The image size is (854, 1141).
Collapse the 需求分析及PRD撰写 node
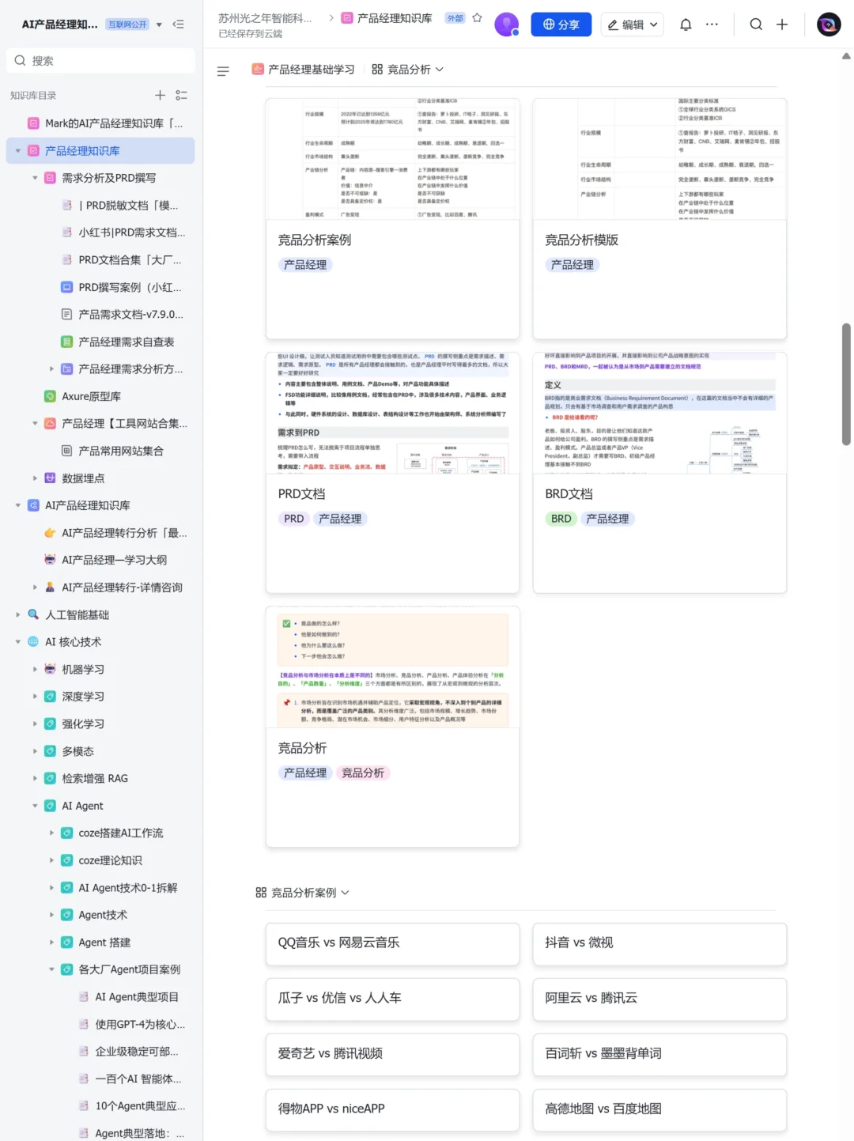[35, 178]
